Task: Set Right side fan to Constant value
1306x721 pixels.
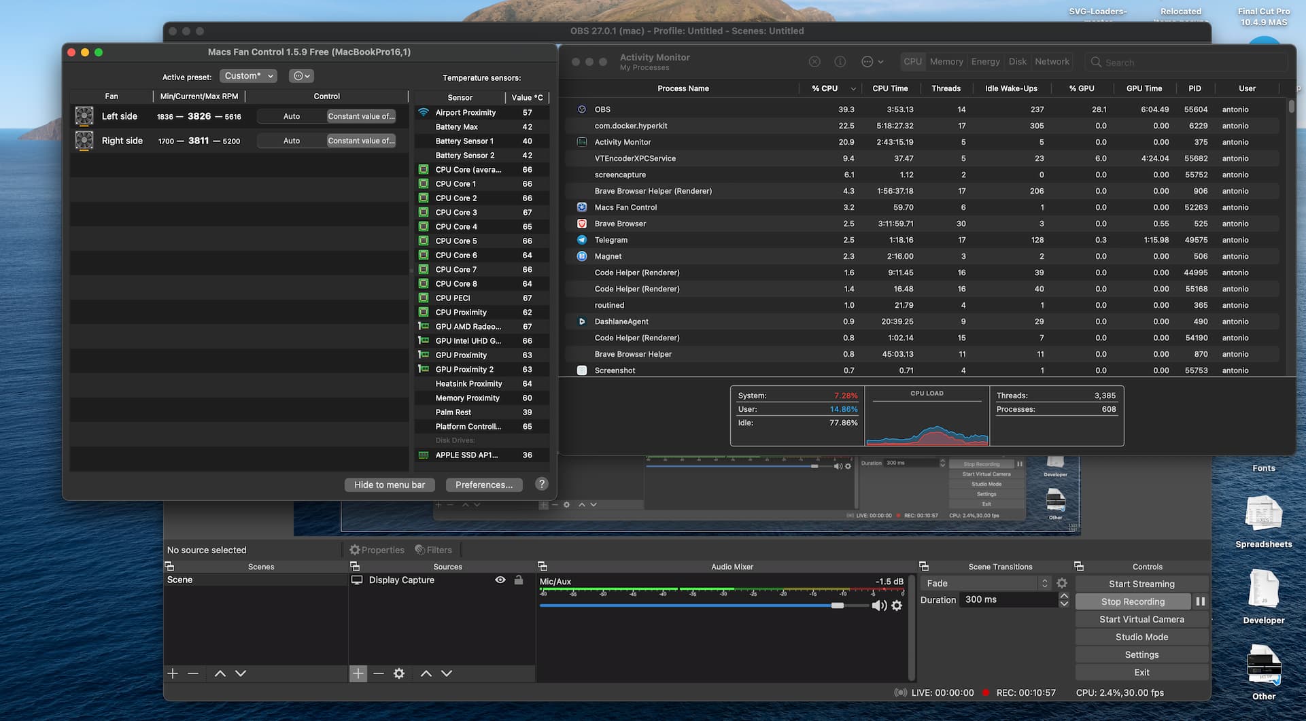Action: tap(361, 141)
